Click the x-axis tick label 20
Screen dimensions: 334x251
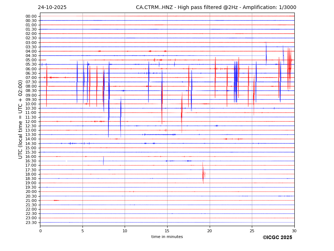(x=210, y=231)
